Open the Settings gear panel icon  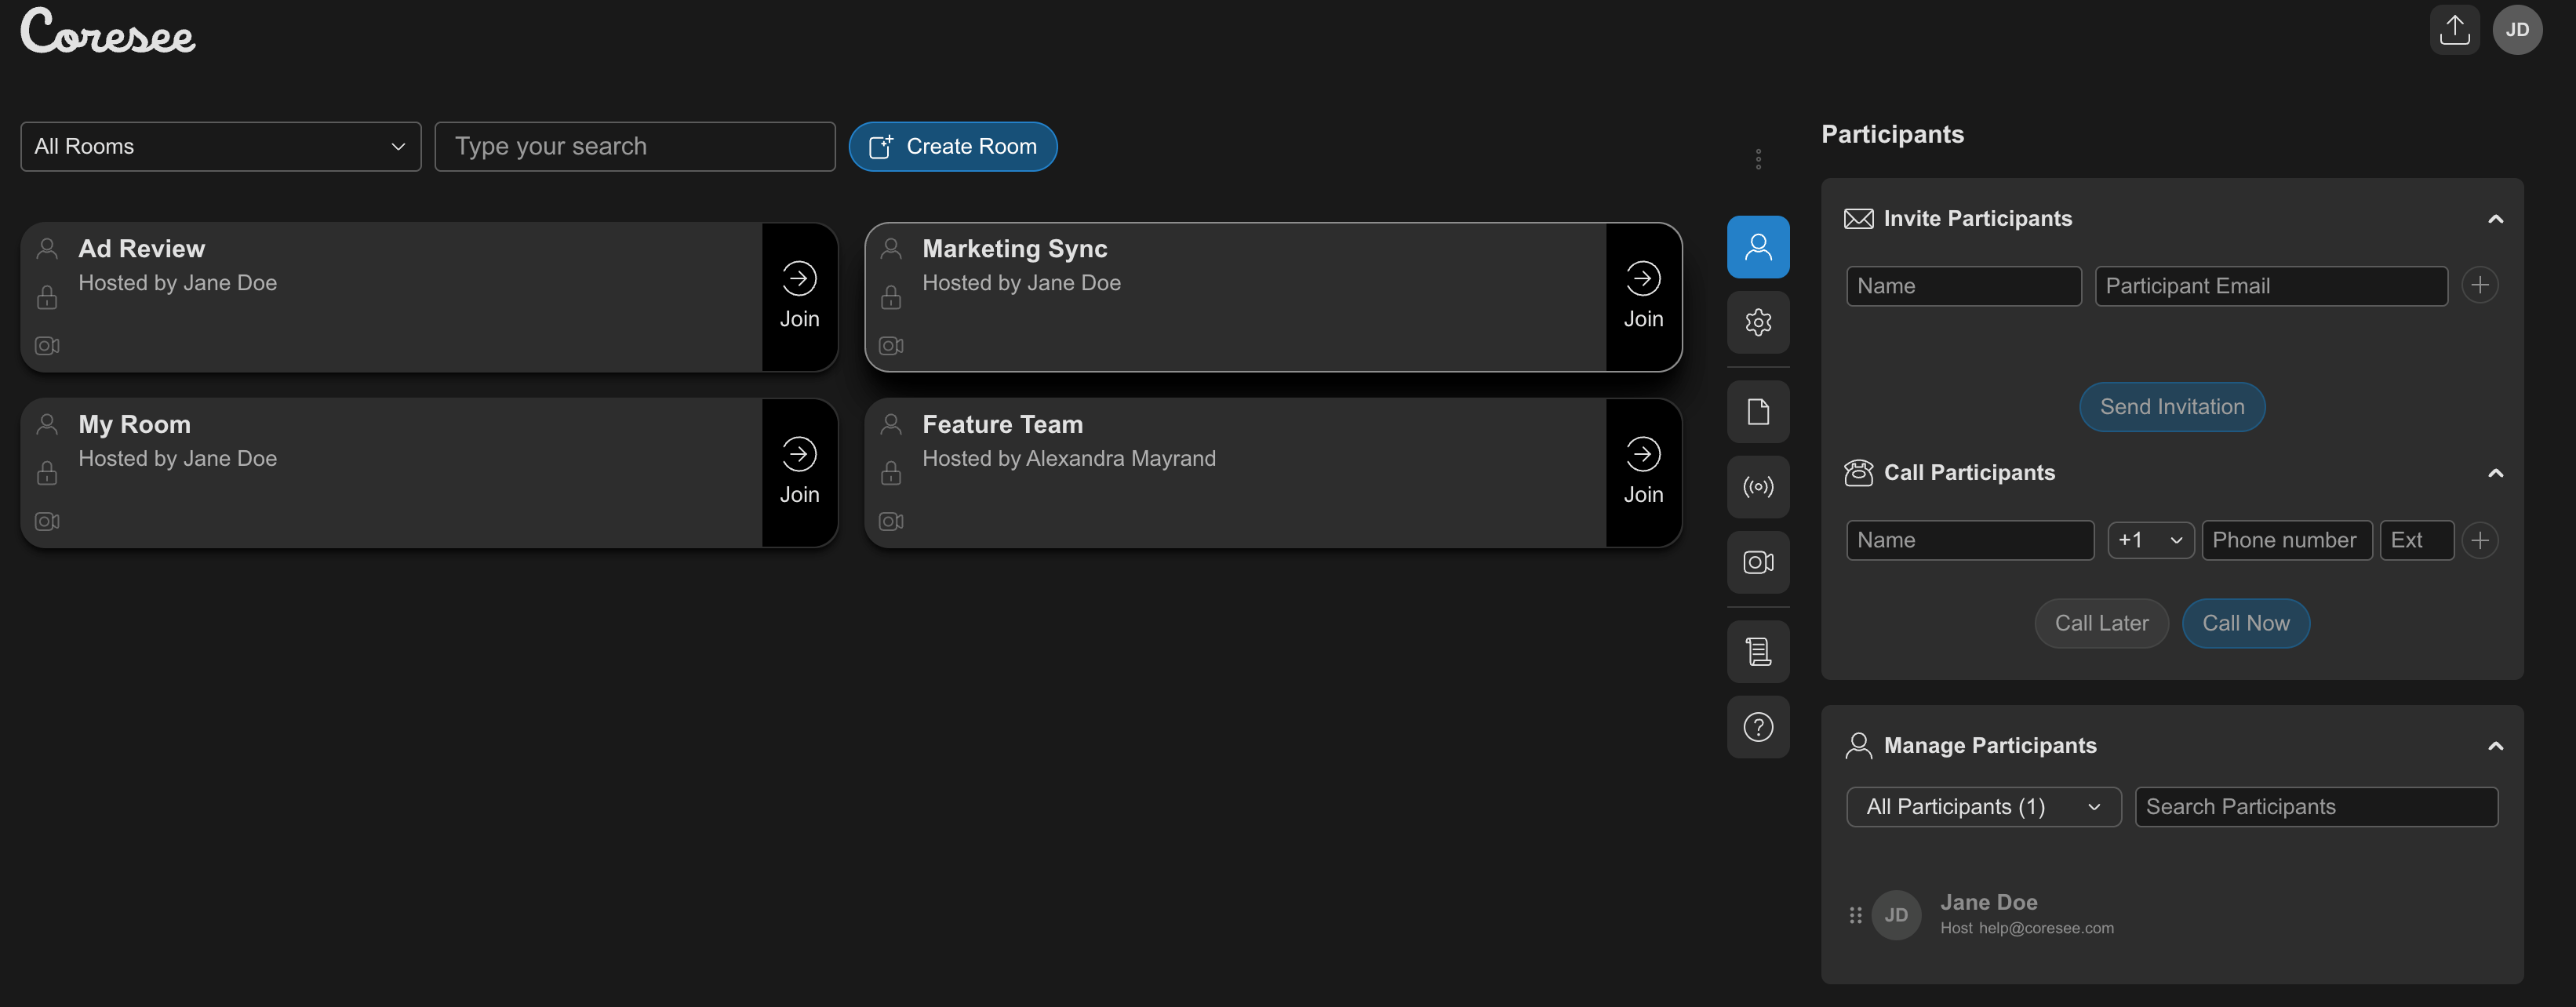click(x=1758, y=322)
